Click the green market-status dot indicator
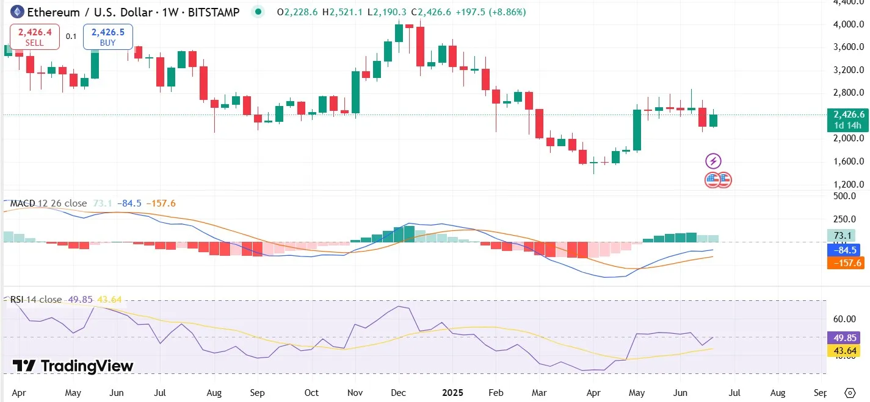 coord(257,12)
